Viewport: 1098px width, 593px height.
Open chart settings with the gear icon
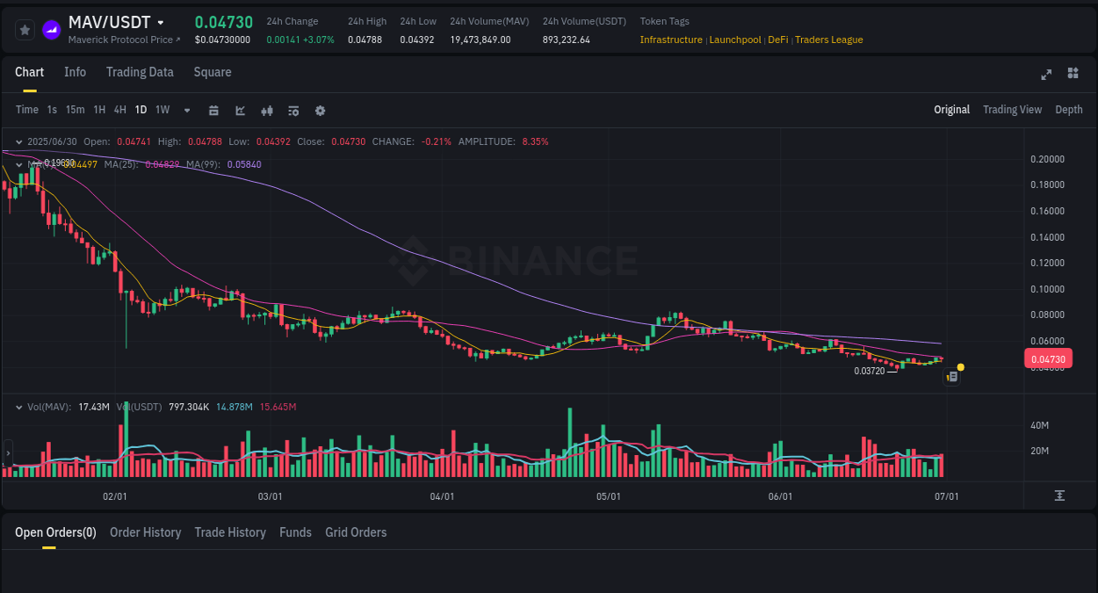319,110
